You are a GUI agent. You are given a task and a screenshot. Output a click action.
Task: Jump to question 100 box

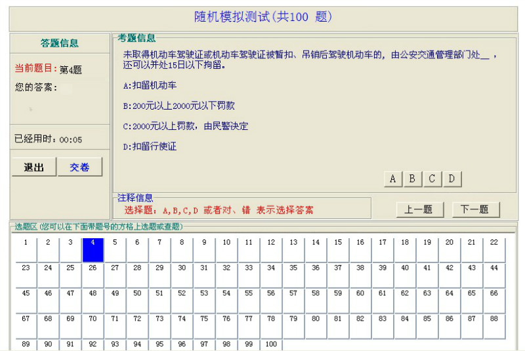click(271, 344)
